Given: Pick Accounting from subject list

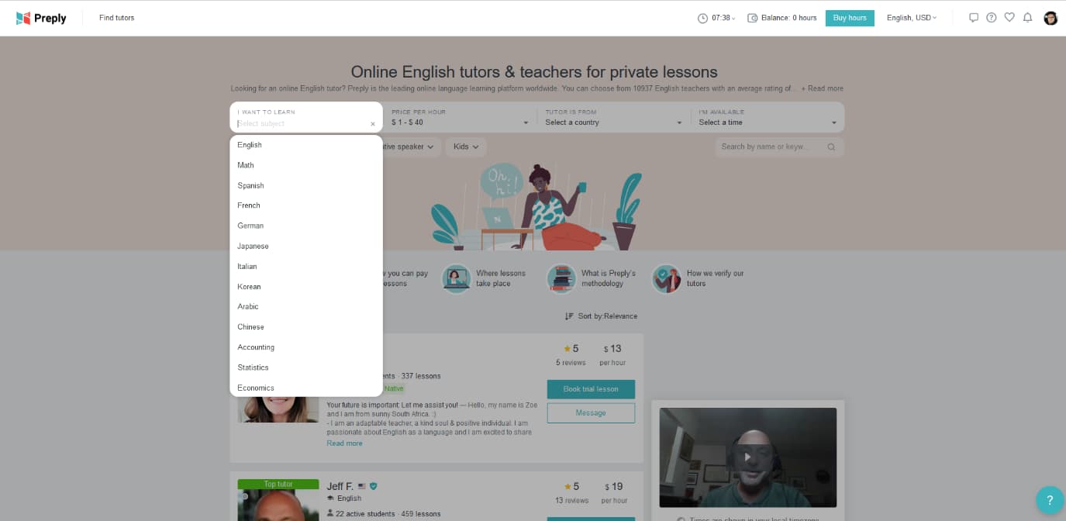Looking at the screenshot, I should [306, 347].
